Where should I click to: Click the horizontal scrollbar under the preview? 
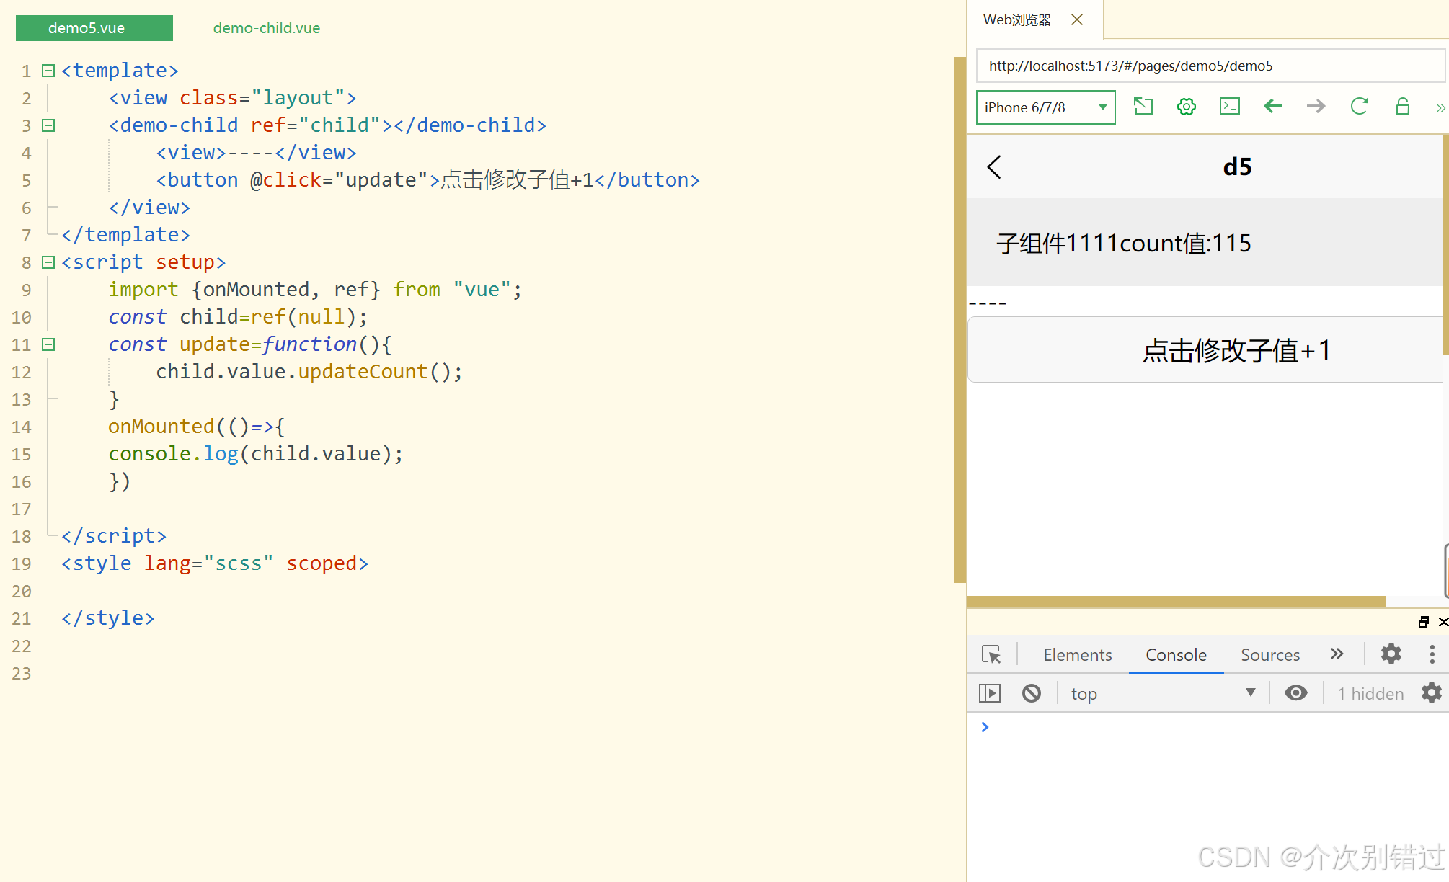tap(1175, 602)
